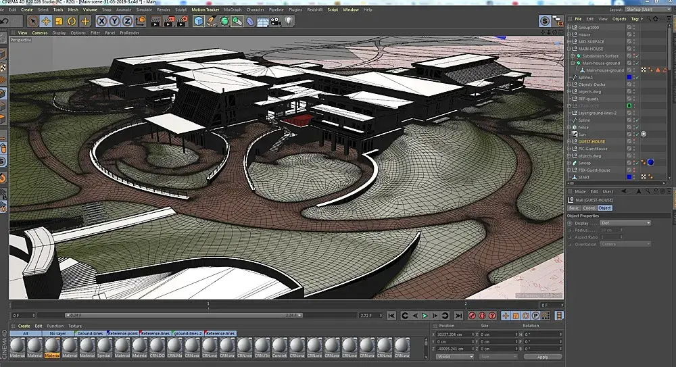Select the Move tool in top toolbar
Screen dimensions: 676x367
coord(46,21)
